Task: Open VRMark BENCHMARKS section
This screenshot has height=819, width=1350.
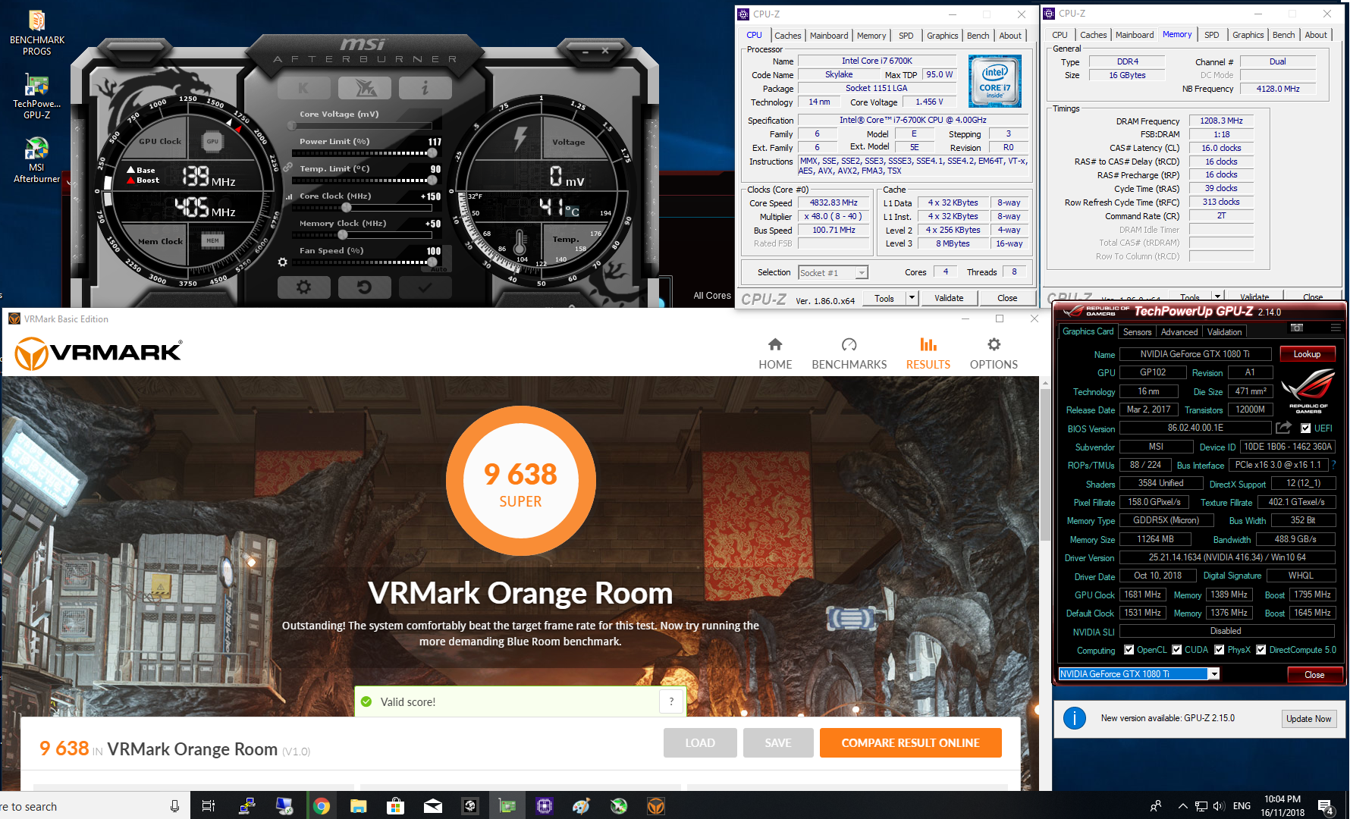Action: [x=849, y=354]
